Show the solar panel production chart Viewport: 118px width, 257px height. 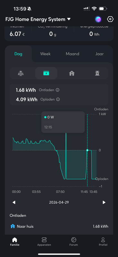21,73
